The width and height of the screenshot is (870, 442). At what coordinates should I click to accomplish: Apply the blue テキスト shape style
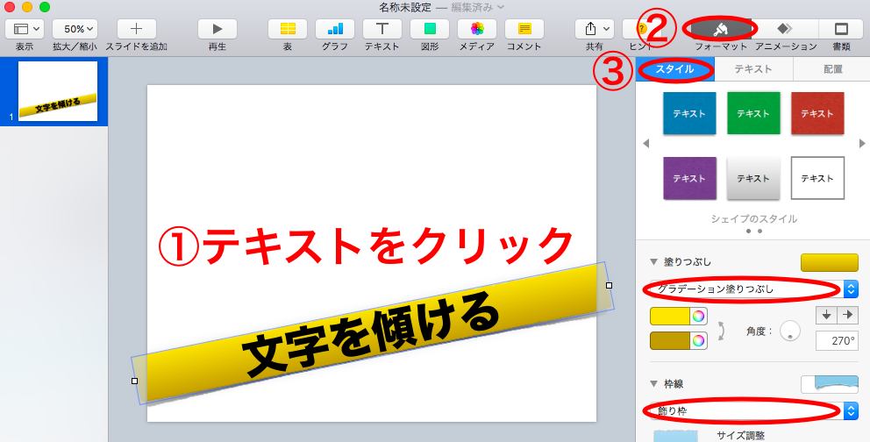point(689,113)
